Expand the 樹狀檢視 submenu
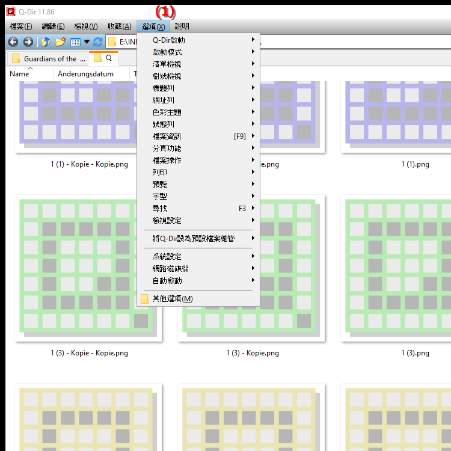Screen dimensions: 451x451 coord(198,76)
